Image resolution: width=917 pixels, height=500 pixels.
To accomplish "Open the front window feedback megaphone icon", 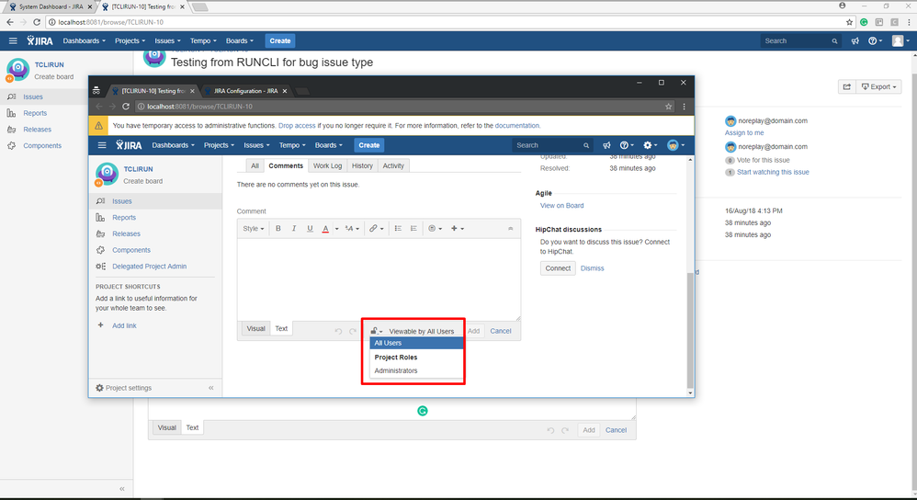I will (x=606, y=145).
